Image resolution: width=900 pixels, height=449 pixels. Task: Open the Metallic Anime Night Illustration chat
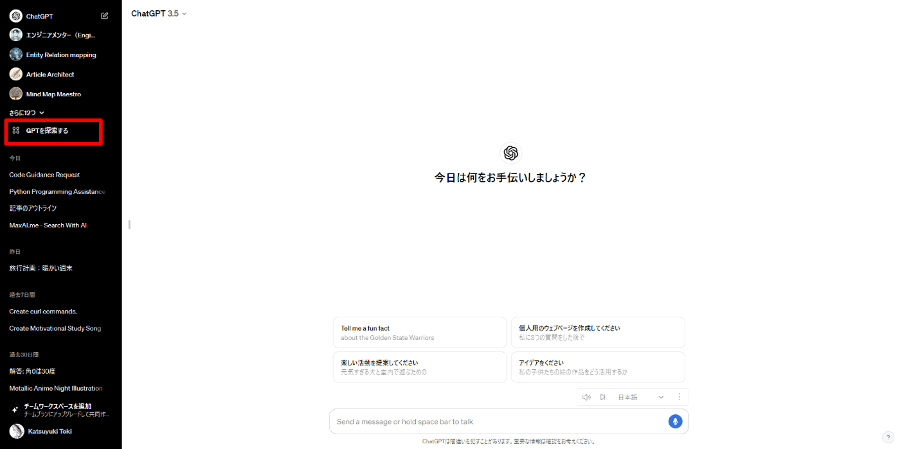(x=56, y=388)
